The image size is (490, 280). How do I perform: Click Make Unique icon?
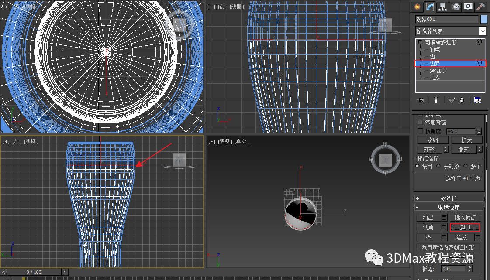point(452,100)
